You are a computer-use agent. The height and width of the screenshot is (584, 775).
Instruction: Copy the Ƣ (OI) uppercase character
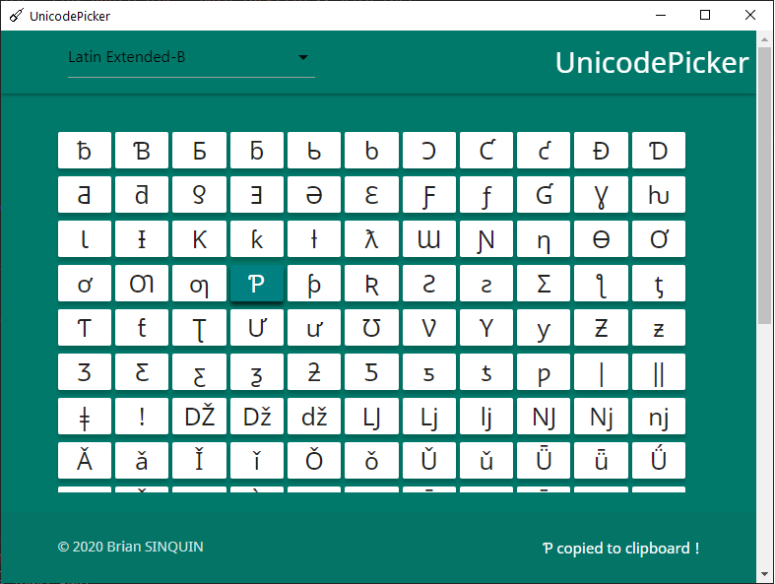coord(142,284)
